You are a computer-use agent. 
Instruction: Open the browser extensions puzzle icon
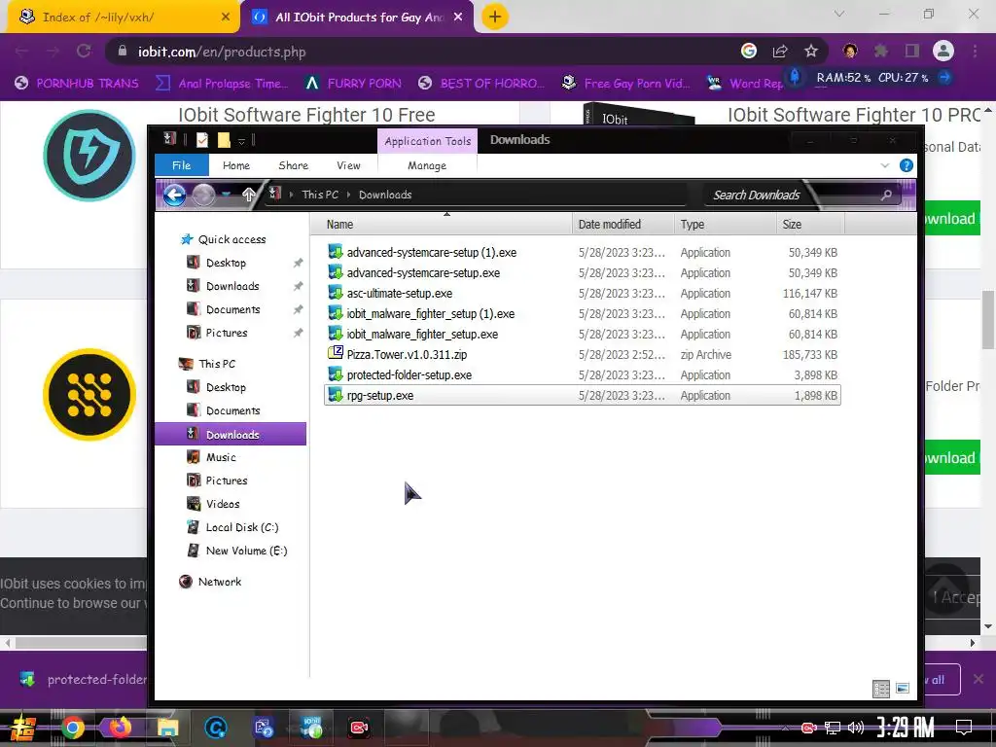coord(881,52)
